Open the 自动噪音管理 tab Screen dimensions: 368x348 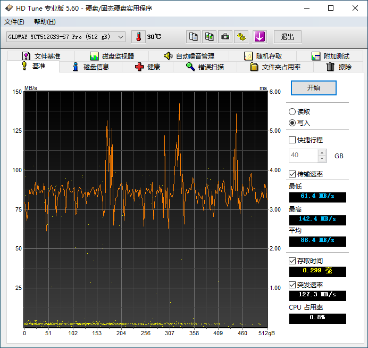click(x=189, y=56)
